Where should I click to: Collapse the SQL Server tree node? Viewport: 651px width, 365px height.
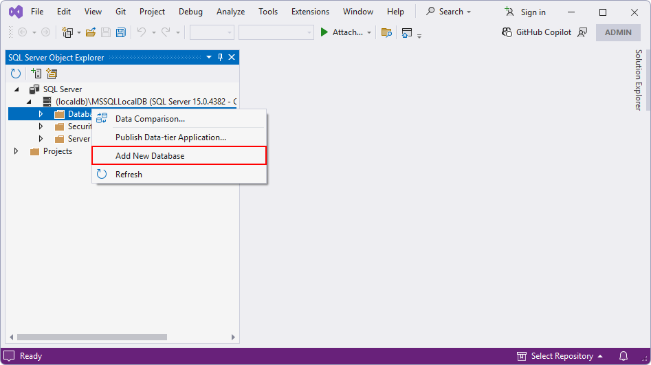pyautogui.click(x=16, y=89)
